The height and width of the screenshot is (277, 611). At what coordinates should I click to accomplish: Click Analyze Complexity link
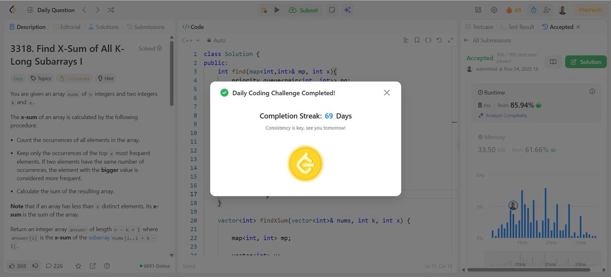(x=503, y=116)
